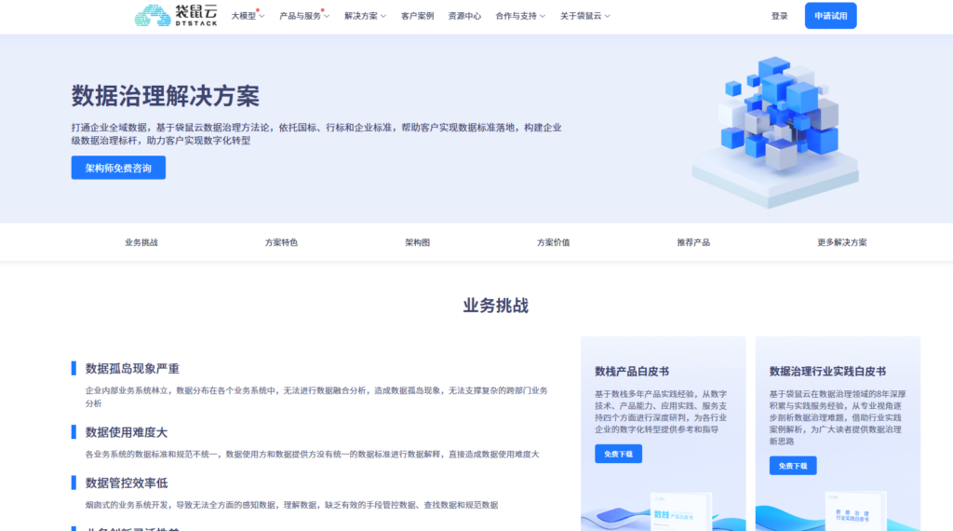Click the 数据治理解决方案 hero title
953x531 pixels.
tap(166, 96)
